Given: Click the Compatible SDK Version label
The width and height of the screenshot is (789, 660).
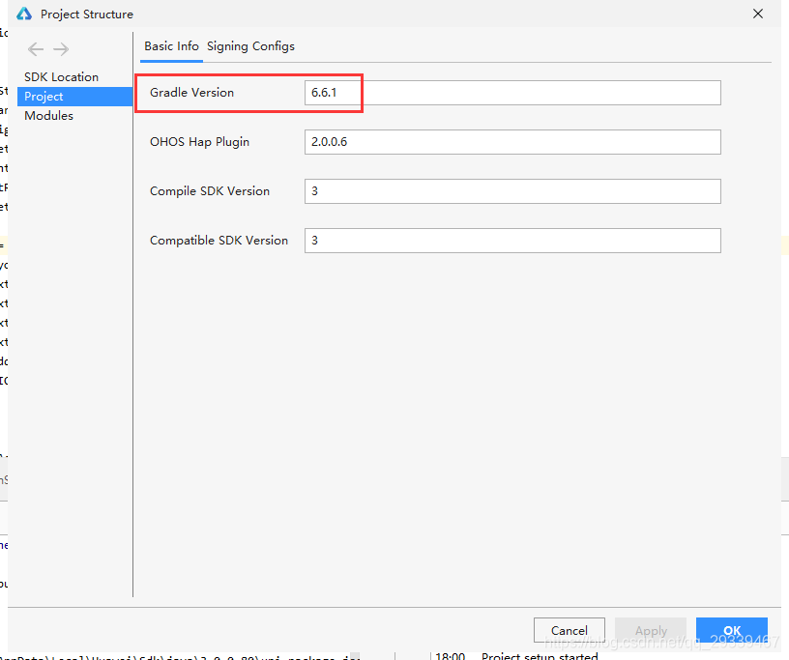Looking at the screenshot, I should (219, 241).
